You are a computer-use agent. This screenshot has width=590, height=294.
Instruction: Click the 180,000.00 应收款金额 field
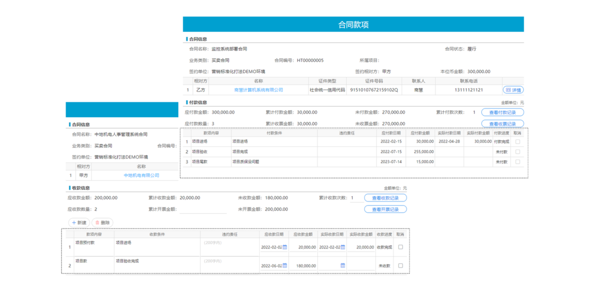tap(303, 266)
